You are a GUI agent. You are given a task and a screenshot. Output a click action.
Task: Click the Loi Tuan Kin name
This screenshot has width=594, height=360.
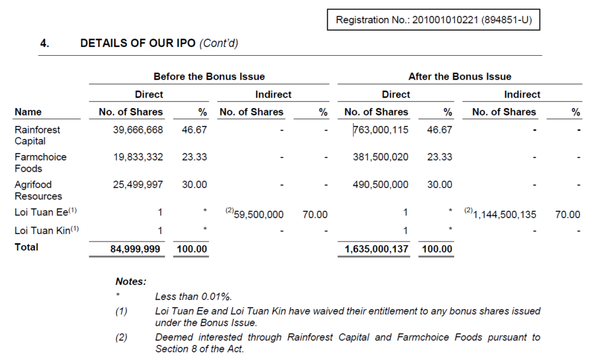pyautogui.click(x=42, y=231)
